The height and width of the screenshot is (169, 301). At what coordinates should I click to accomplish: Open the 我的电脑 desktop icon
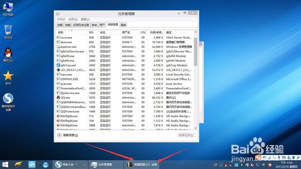pos(8,9)
